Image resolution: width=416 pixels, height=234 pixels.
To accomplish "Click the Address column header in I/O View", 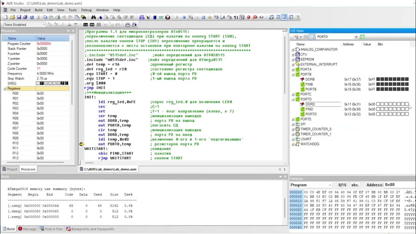I will 348,44.
